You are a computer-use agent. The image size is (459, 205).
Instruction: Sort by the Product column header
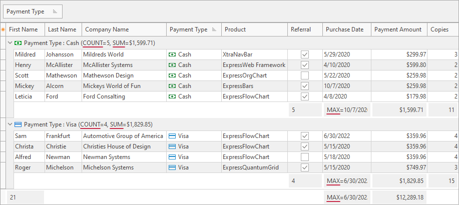(254, 29)
